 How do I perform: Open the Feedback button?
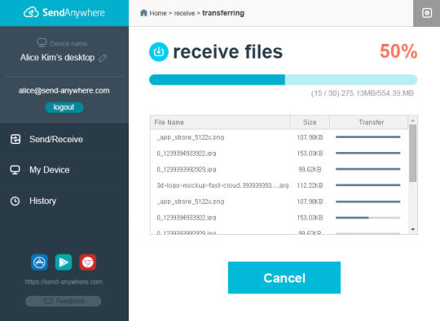pyautogui.click(x=64, y=301)
